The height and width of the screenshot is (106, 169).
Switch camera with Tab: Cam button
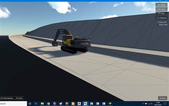161,9
